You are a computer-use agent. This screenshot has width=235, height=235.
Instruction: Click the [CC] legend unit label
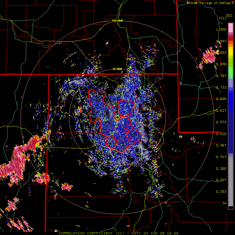click(223, 18)
